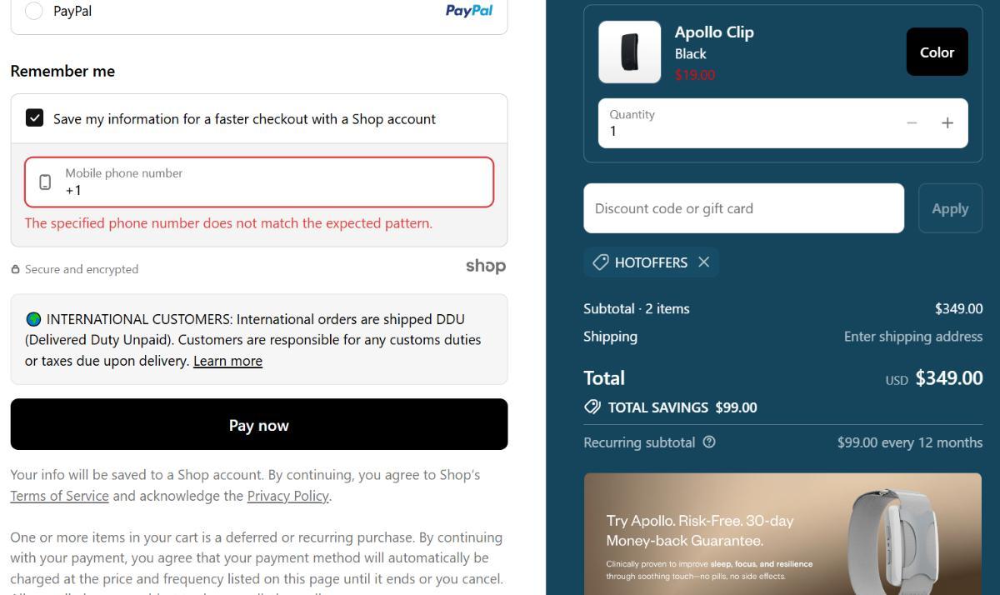Viewport: 1000px width, 595px height.
Task: Click the PayPal logo
Action: [x=468, y=11]
